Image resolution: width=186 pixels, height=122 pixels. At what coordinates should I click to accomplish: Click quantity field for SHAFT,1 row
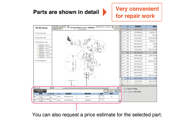[101, 97]
